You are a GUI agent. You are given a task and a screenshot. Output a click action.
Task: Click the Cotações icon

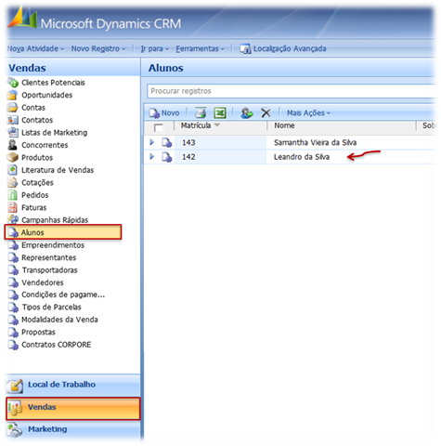tap(13, 182)
